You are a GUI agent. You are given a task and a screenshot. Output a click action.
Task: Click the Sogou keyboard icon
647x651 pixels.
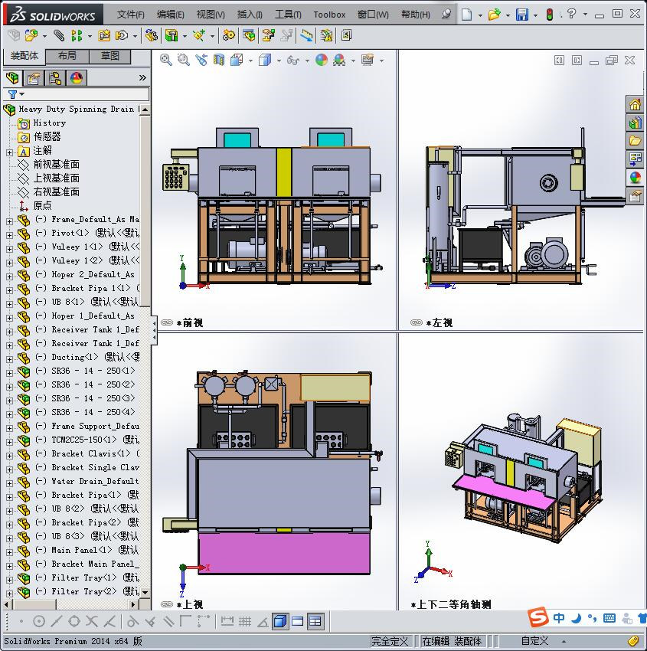coord(609,618)
